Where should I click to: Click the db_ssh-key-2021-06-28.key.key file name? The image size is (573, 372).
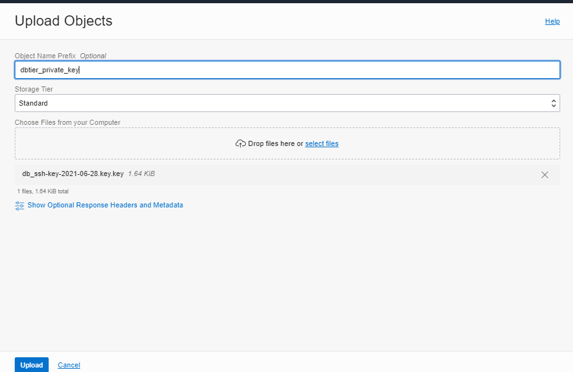73,174
